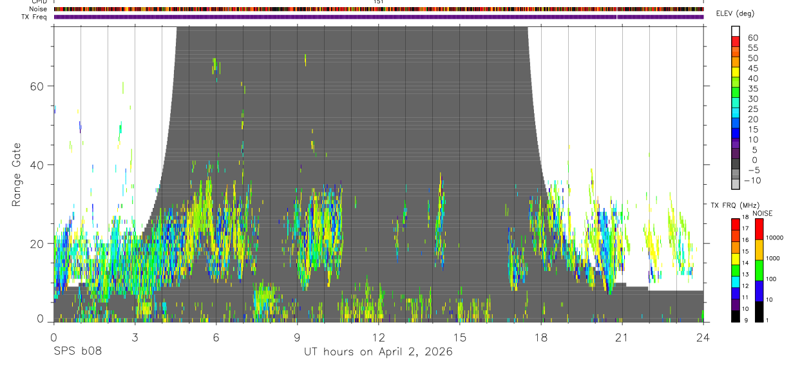Click the 'Range Gate' y-axis label
Viewport: 791px width, 365px height.
click(15, 174)
